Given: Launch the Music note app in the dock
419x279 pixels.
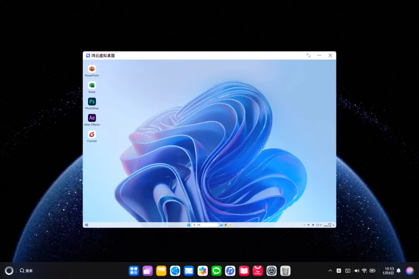Looking at the screenshot, I should (x=230, y=271).
